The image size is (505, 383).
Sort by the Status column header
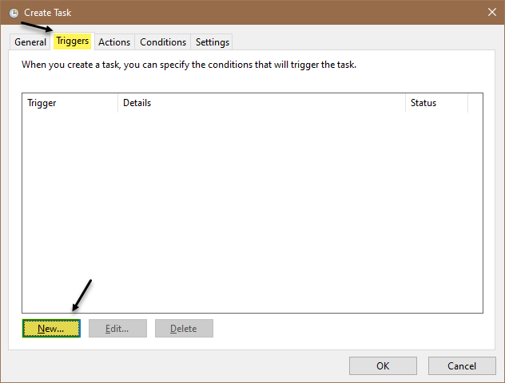(x=436, y=103)
